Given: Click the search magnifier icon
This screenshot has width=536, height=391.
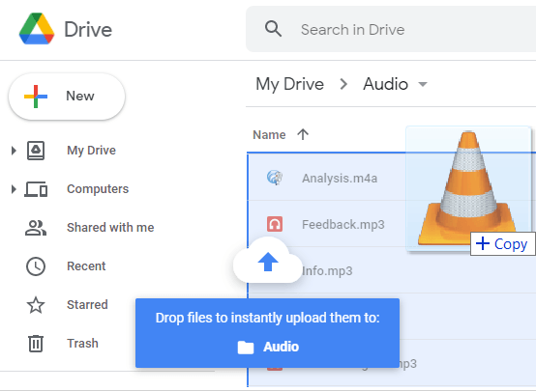Looking at the screenshot, I should 273,29.
